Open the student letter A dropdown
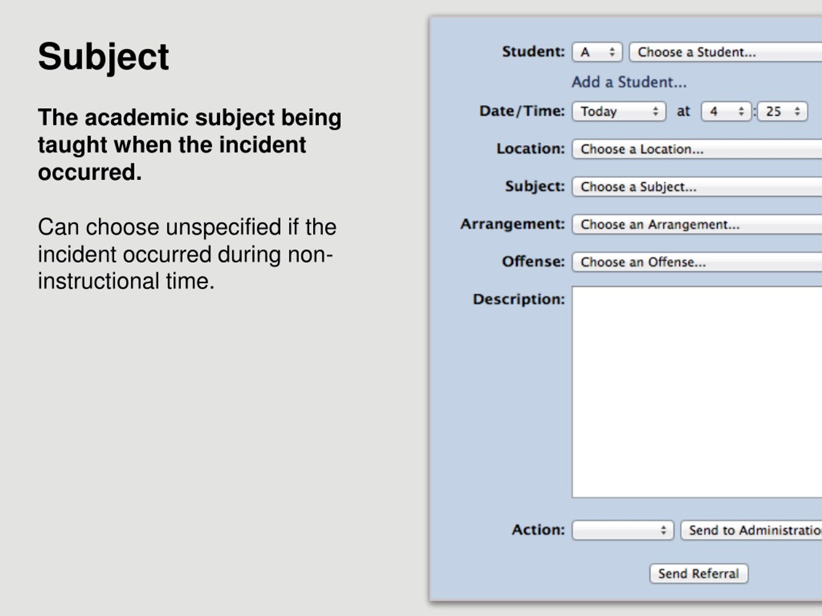822x616 pixels. (597, 52)
